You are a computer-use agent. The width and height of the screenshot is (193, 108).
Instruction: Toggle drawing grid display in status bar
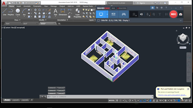click(117, 101)
